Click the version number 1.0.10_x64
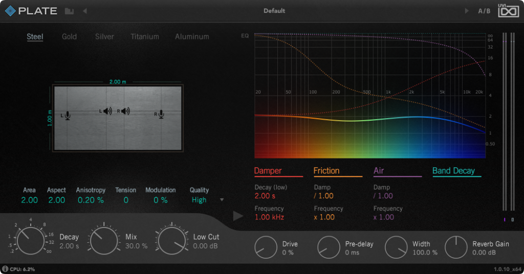Screen dimensions: 524x274 pos(507,269)
